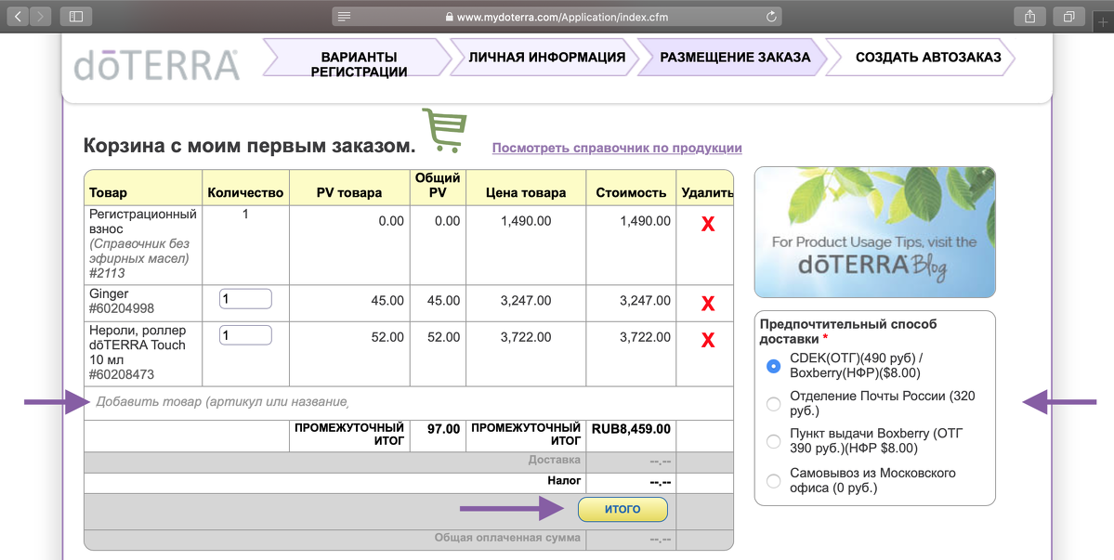Click the green shopping cart icon
Viewport: 1114px width, 560px height.
tap(444, 130)
